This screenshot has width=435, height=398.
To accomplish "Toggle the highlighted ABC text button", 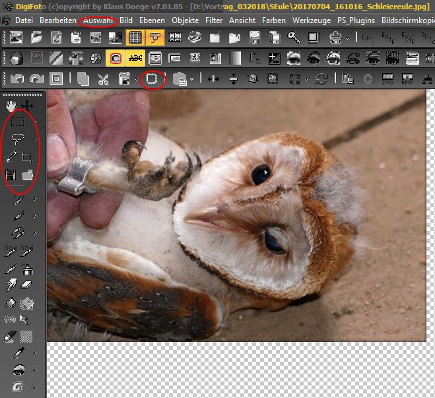I will (136, 58).
